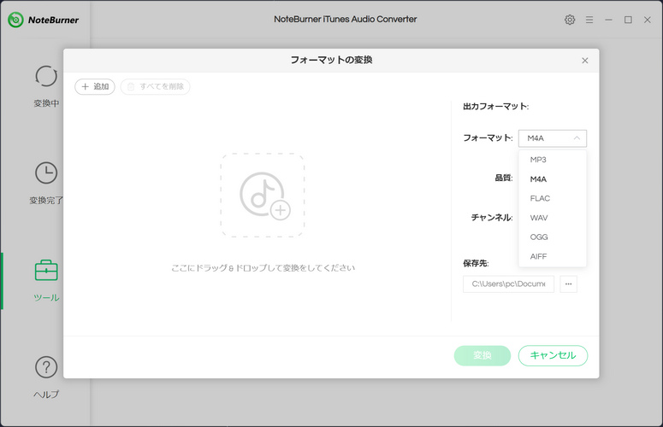The width and height of the screenshot is (663, 427).
Task: Click the 追加 add button
Action: pos(95,86)
